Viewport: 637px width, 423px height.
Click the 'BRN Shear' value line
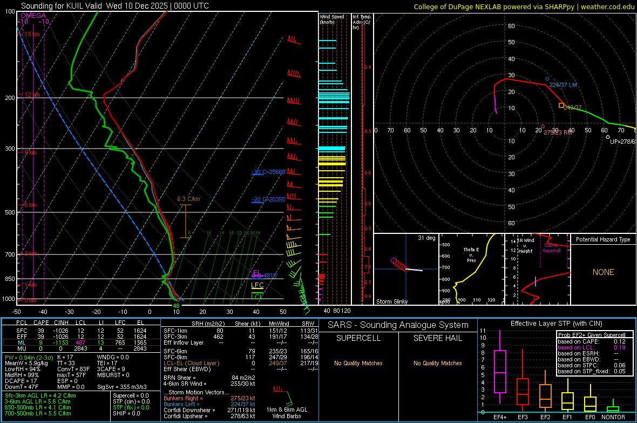click(209, 378)
